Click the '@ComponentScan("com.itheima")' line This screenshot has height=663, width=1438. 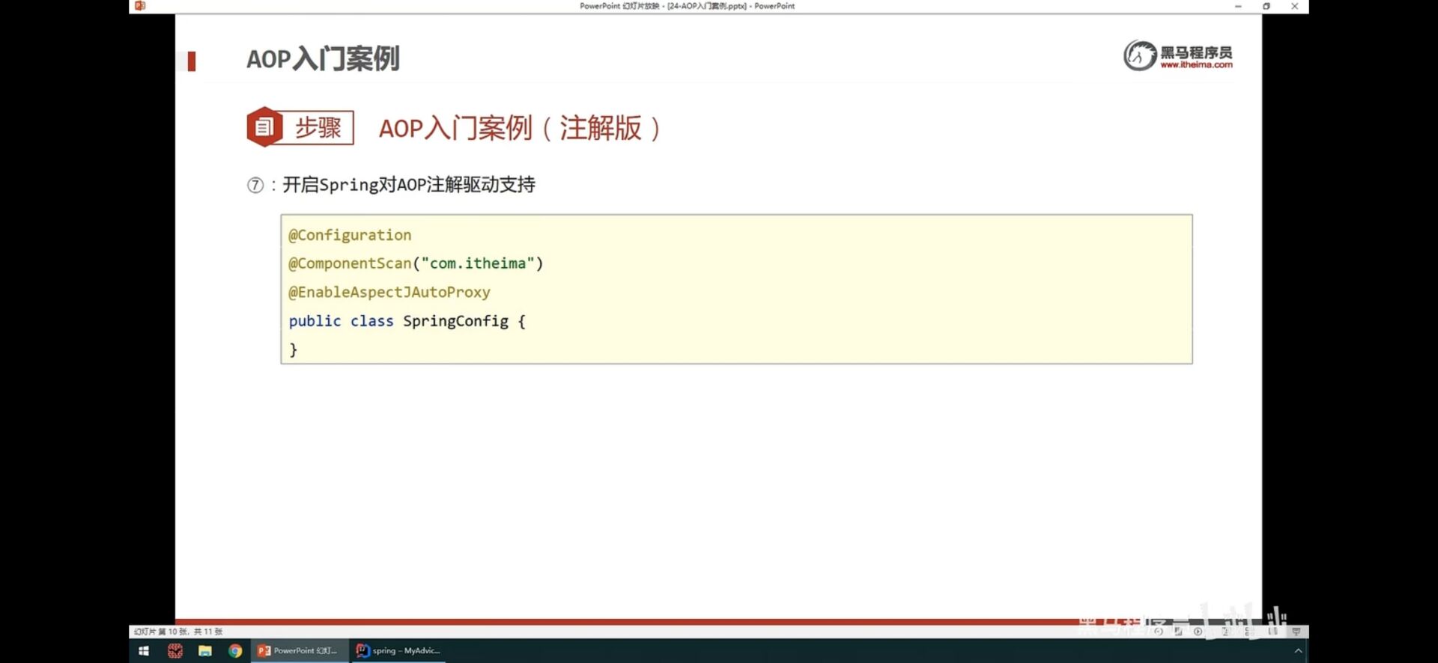point(416,263)
